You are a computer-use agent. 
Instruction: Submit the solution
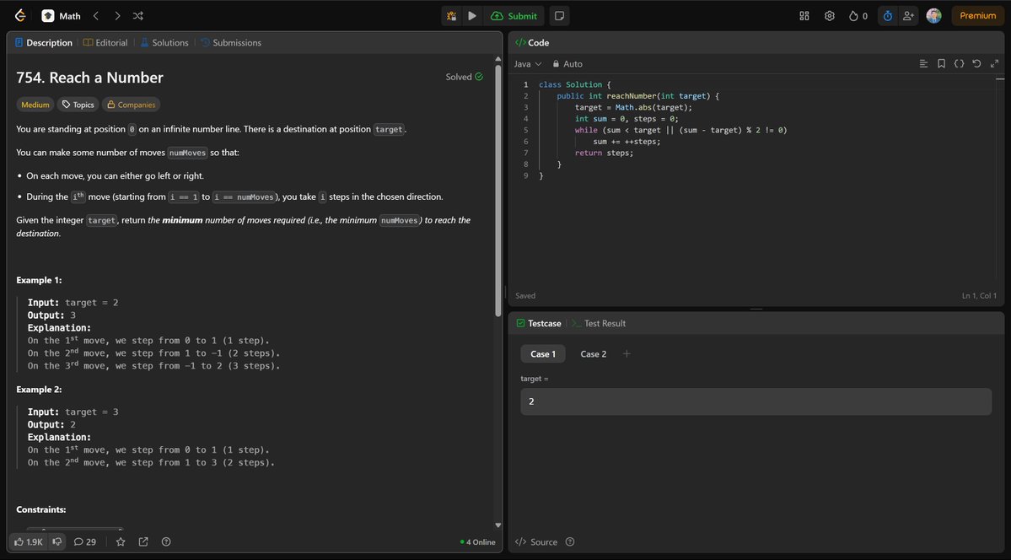click(514, 15)
